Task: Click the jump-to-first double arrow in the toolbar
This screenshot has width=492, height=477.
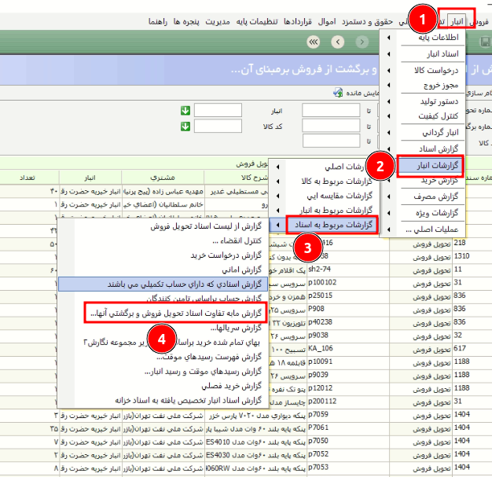Action: (313, 42)
